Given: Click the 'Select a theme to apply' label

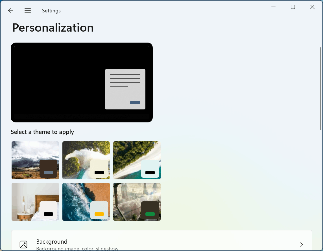Looking at the screenshot, I should click(42, 132).
